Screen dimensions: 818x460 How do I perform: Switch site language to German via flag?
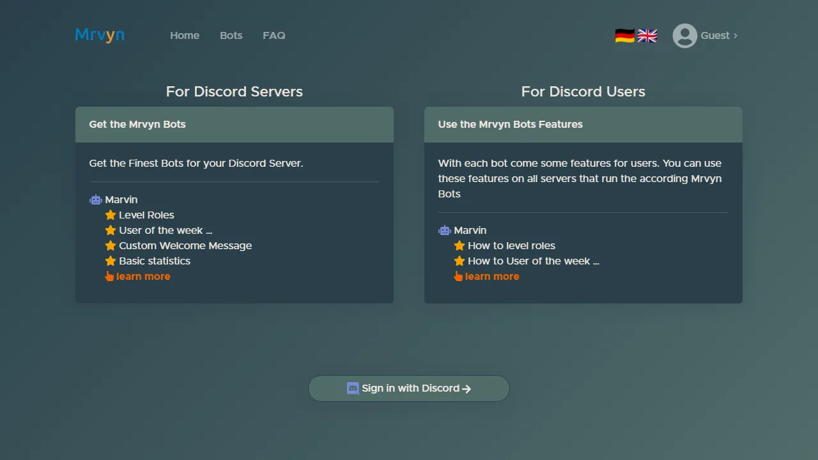click(623, 36)
